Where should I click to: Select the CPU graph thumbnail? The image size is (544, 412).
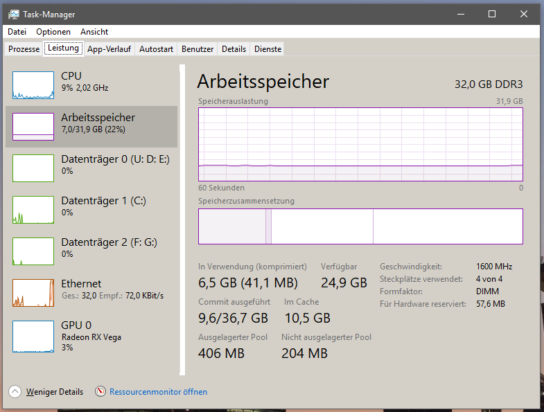point(33,85)
